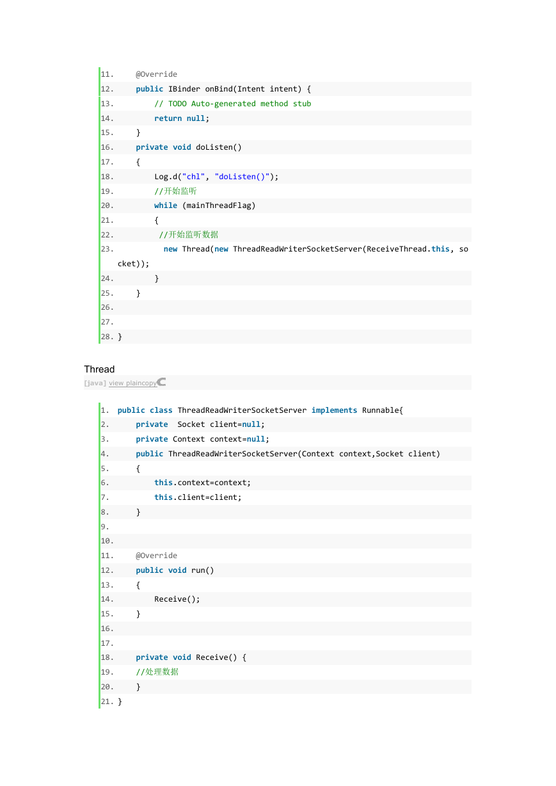556x786 pixels.
Task: Click the private Socket client=null line
Action: 200,424
